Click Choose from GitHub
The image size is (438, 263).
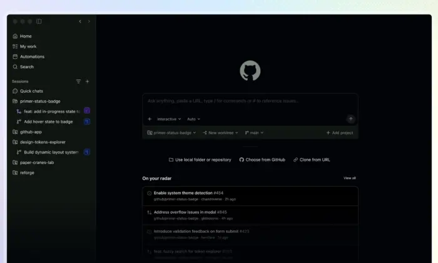pyautogui.click(x=262, y=160)
